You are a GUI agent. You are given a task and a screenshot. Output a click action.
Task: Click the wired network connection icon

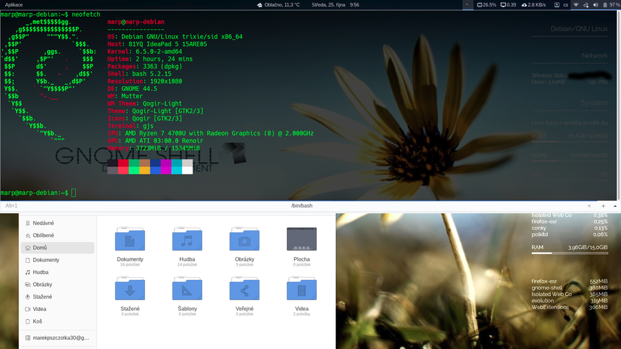click(x=586, y=5)
